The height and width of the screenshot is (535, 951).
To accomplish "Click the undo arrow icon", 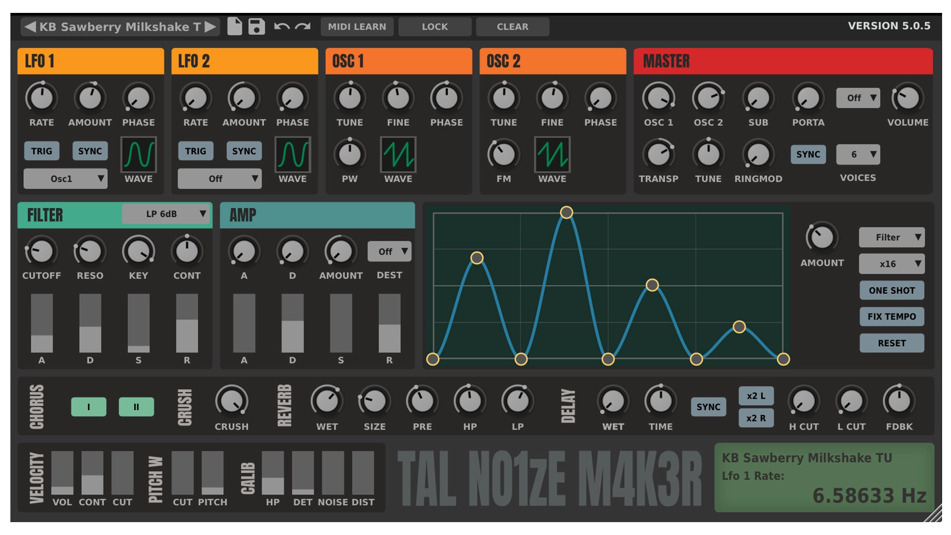I will click(281, 26).
